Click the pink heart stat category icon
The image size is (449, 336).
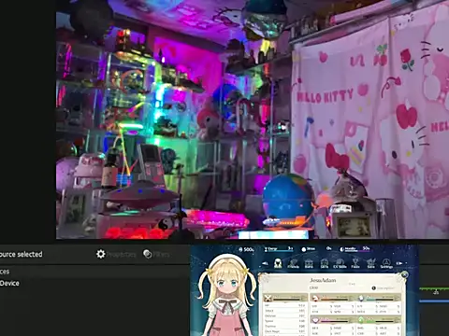[315, 320]
